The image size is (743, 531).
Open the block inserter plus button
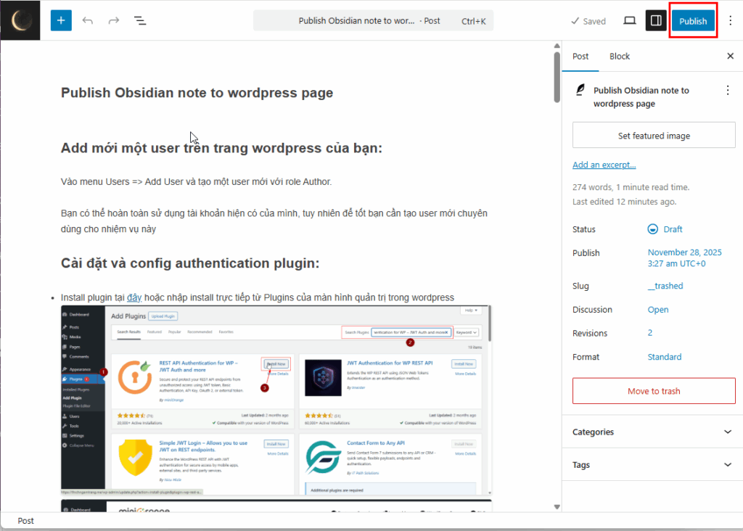coord(61,20)
